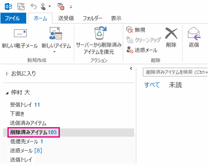Expand 新しいアイテム dropdown arrow
This screenshot has width=208, height=166.
[55, 52]
